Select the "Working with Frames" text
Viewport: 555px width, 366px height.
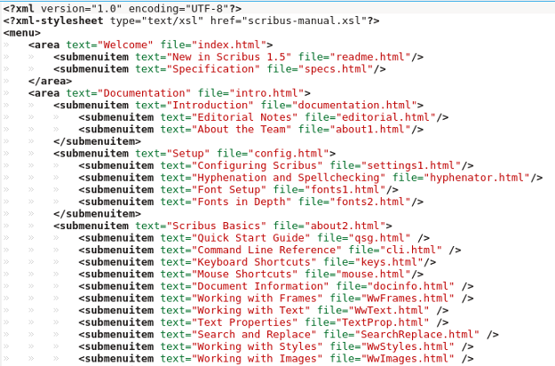click(257, 298)
